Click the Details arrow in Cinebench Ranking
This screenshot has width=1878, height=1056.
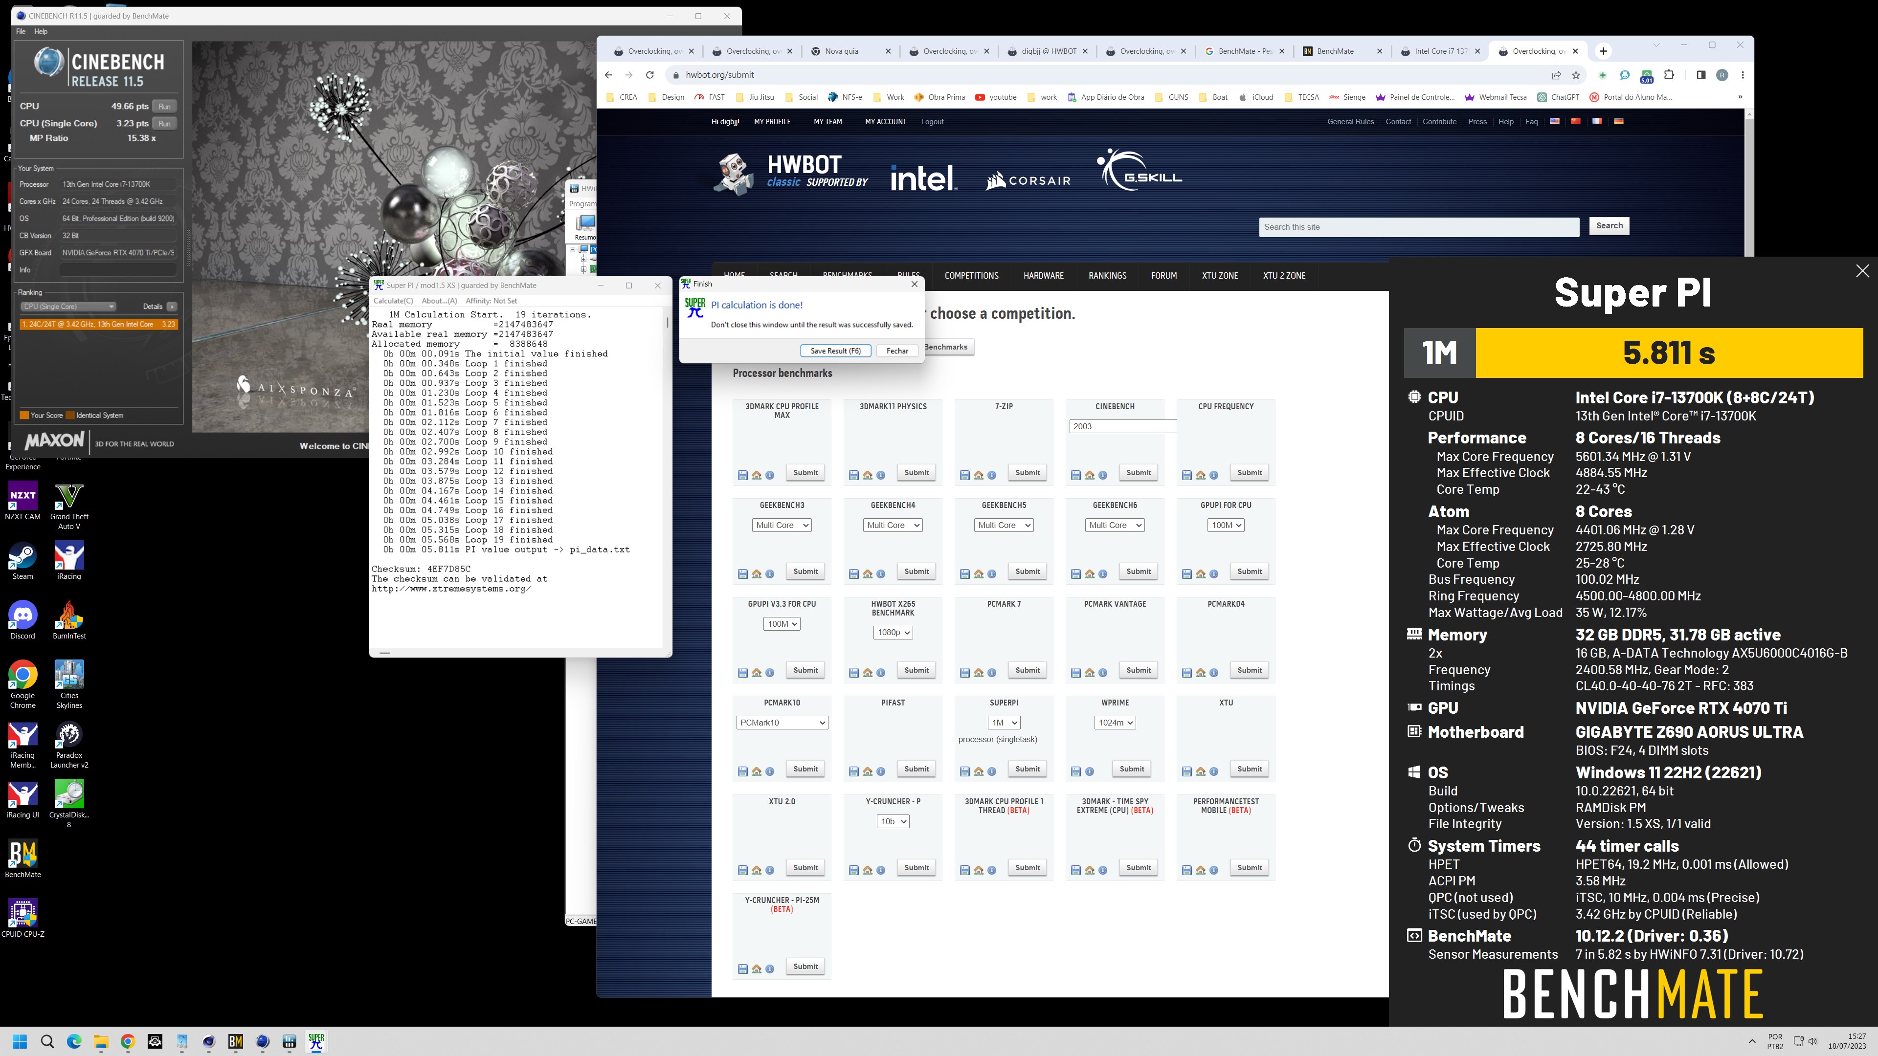(172, 307)
